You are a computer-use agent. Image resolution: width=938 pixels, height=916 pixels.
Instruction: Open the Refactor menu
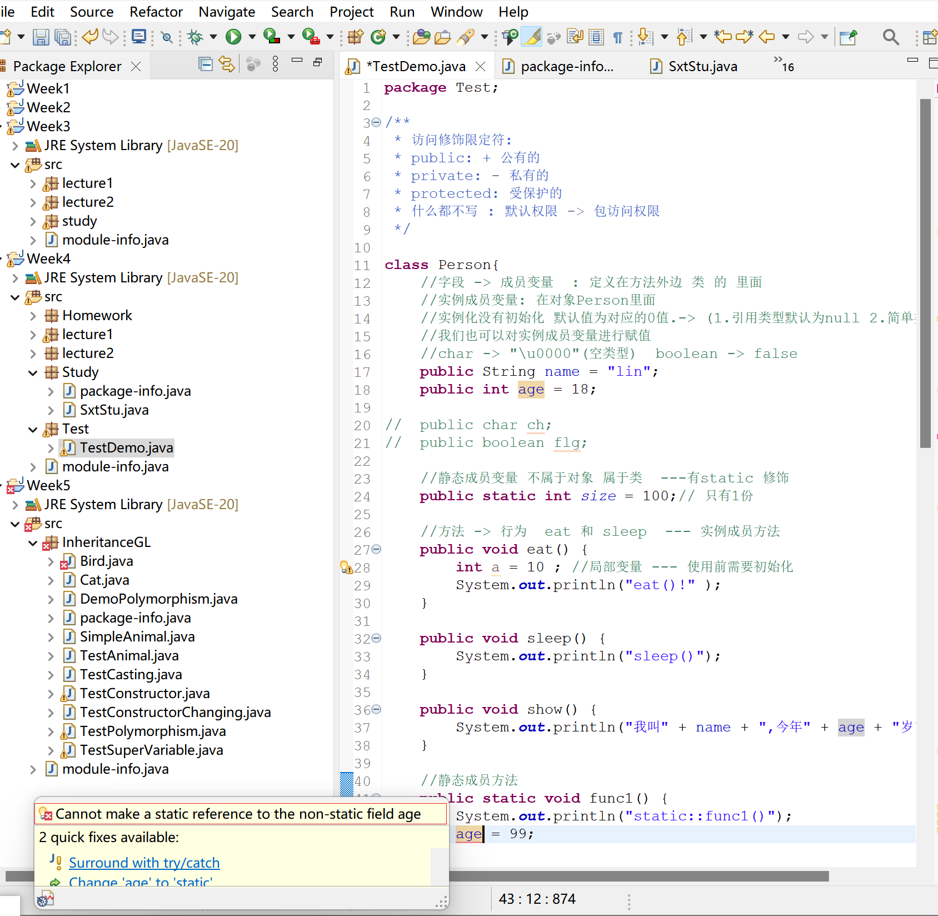156,12
